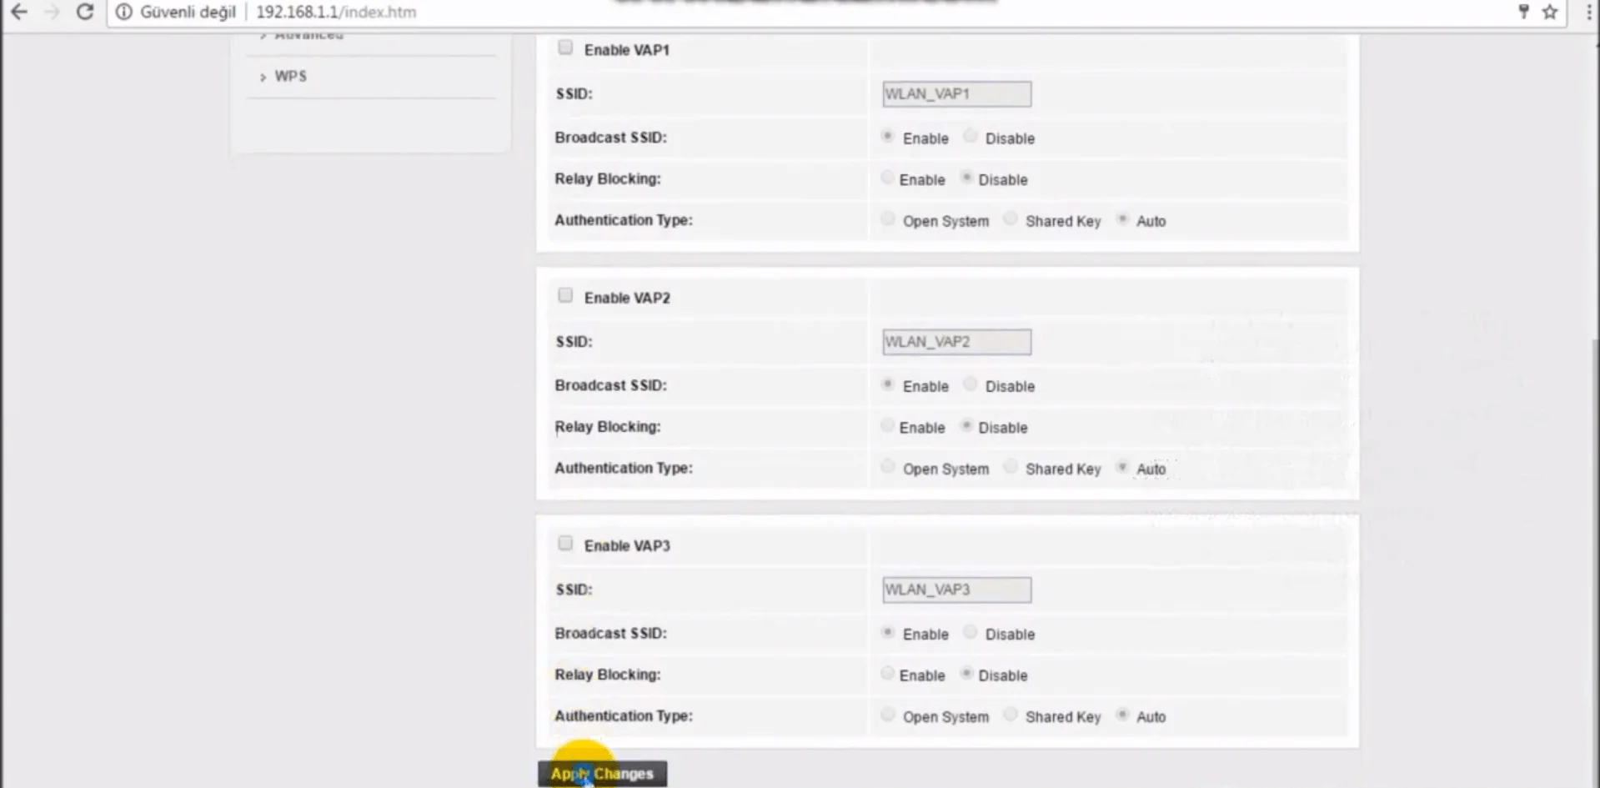
Task: Tick the Enable VAP1 checkbox
Action: click(x=565, y=48)
